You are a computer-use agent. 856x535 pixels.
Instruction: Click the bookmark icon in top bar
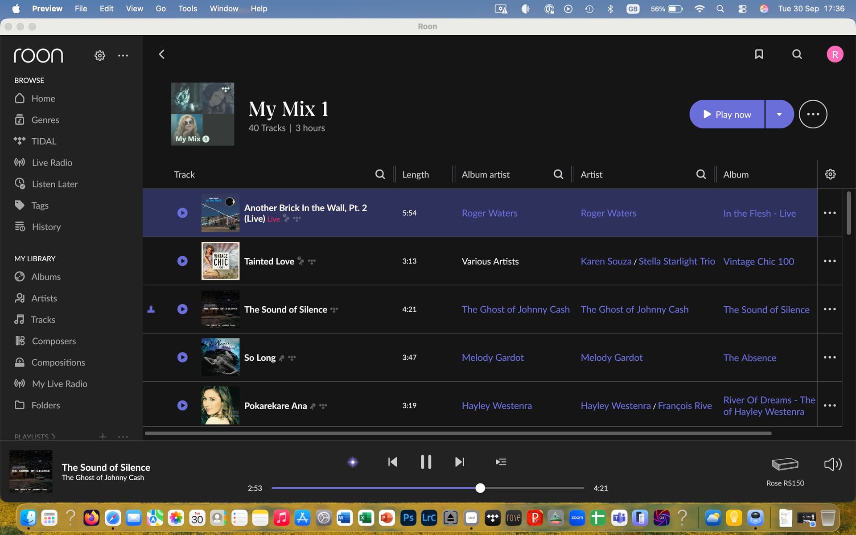tap(759, 54)
